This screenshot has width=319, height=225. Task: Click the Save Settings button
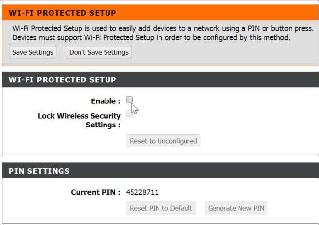pyautogui.click(x=32, y=52)
